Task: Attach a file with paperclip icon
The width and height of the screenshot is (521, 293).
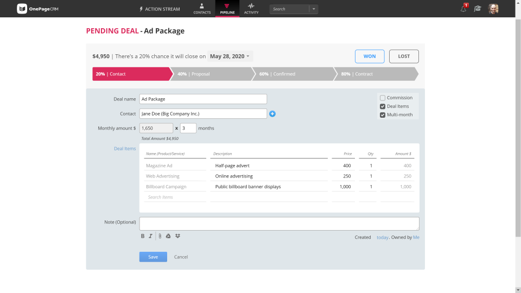Action: click(x=160, y=236)
